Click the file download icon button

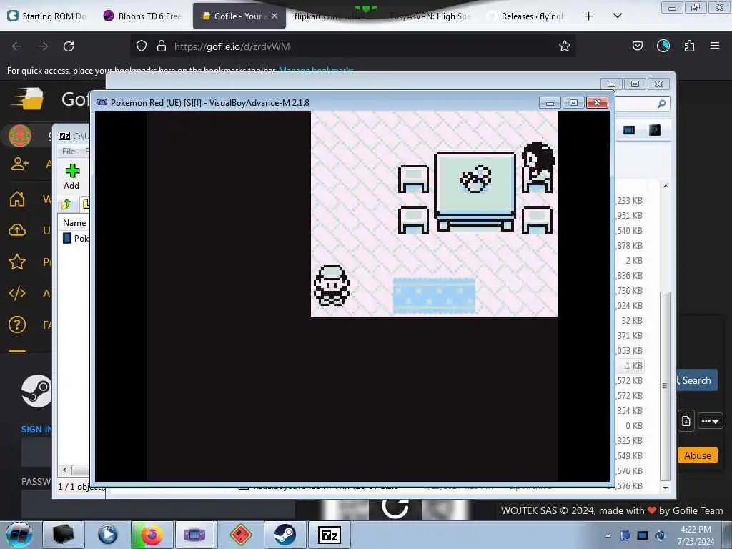686,421
